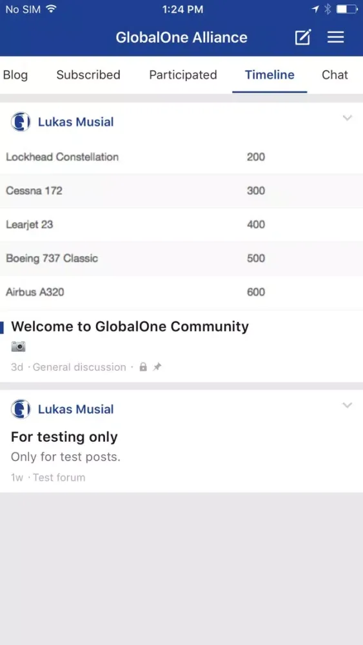Image resolution: width=363 pixels, height=645 pixels.
Task: Open the For testing only post
Action: 64,437
